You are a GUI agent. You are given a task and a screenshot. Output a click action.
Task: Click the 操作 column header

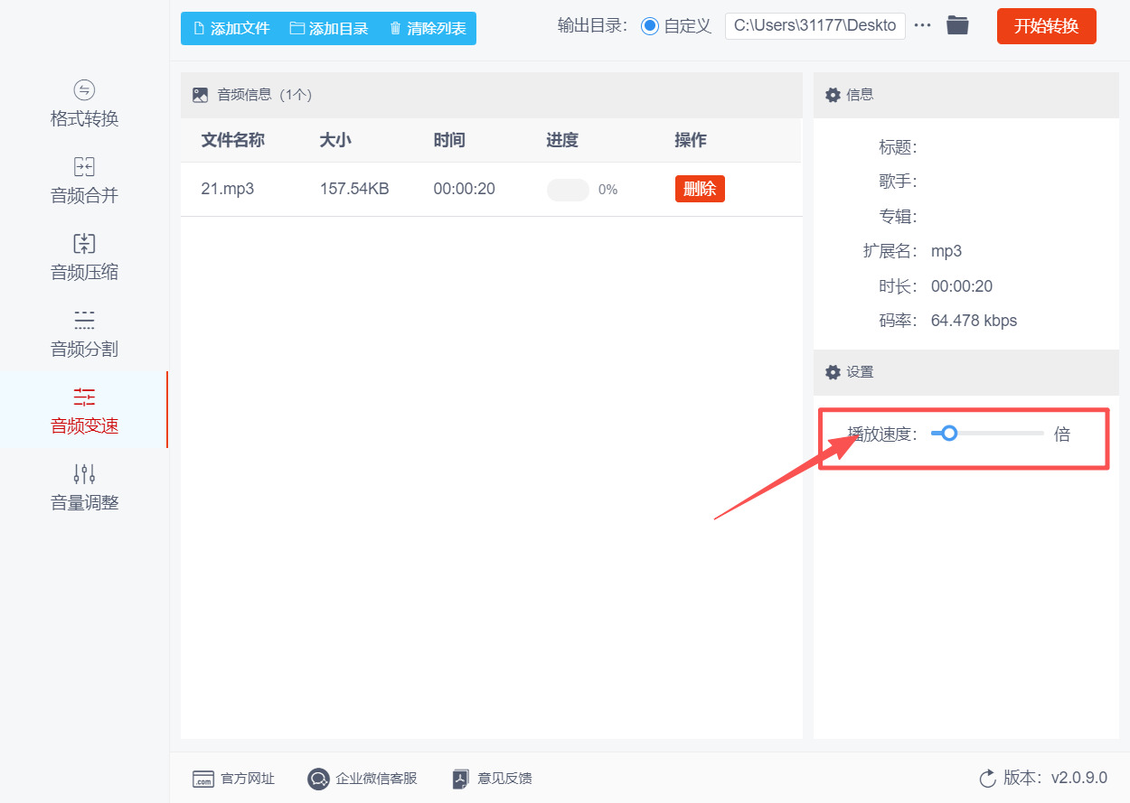point(691,140)
